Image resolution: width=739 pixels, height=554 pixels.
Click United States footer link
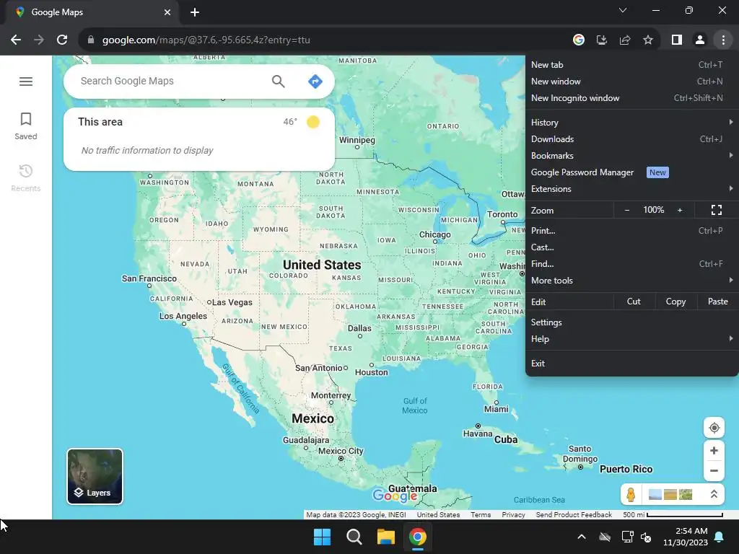point(438,515)
